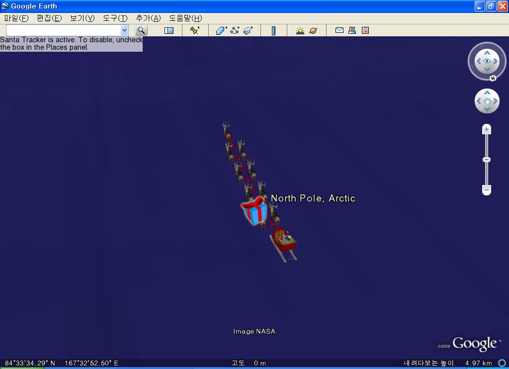The height and width of the screenshot is (369, 509).
Task: Toggle the sunlight display icon
Action: point(300,30)
